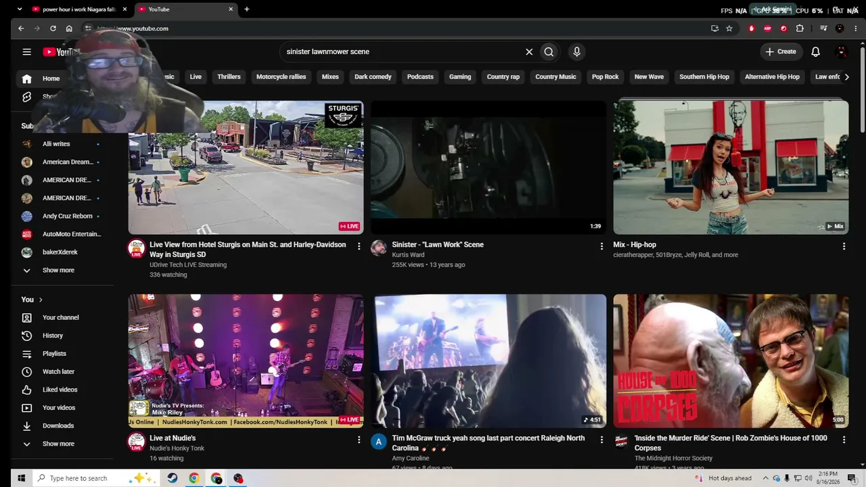
Task: Open the Chrome profile avatar
Action: click(840, 28)
